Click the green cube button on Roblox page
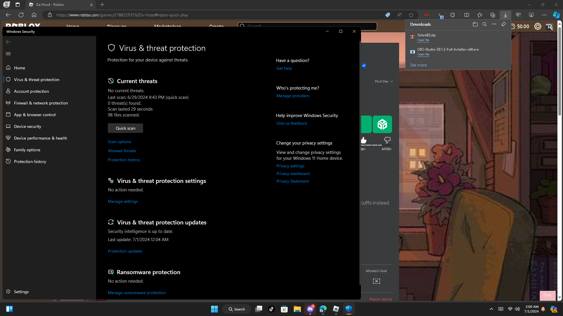Screen dimensions: 563x316 (382, 124)
